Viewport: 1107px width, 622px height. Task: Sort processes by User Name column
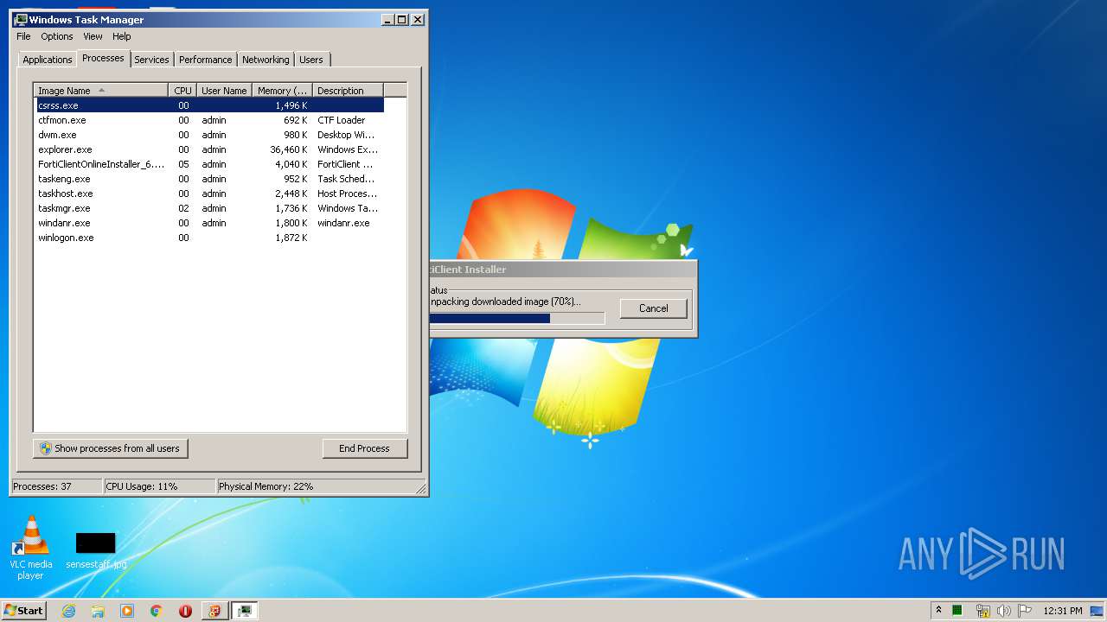[x=224, y=91]
